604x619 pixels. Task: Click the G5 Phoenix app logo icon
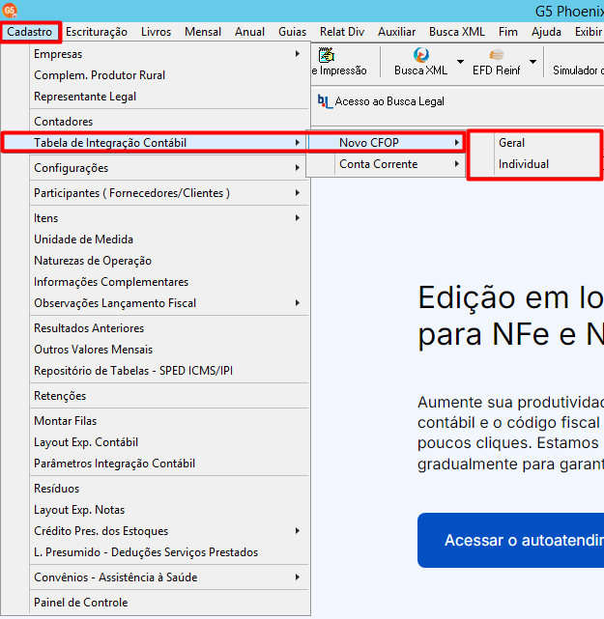pos(10,10)
